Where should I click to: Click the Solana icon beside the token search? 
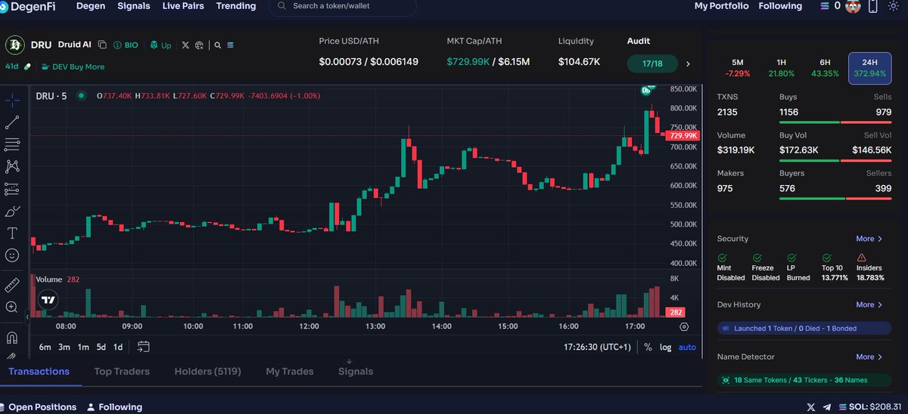click(230, 45)
